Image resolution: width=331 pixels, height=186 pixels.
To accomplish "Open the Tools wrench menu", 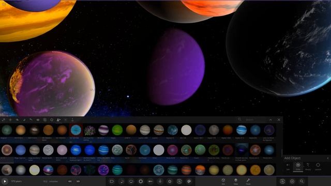I will [x=248, y=181].
